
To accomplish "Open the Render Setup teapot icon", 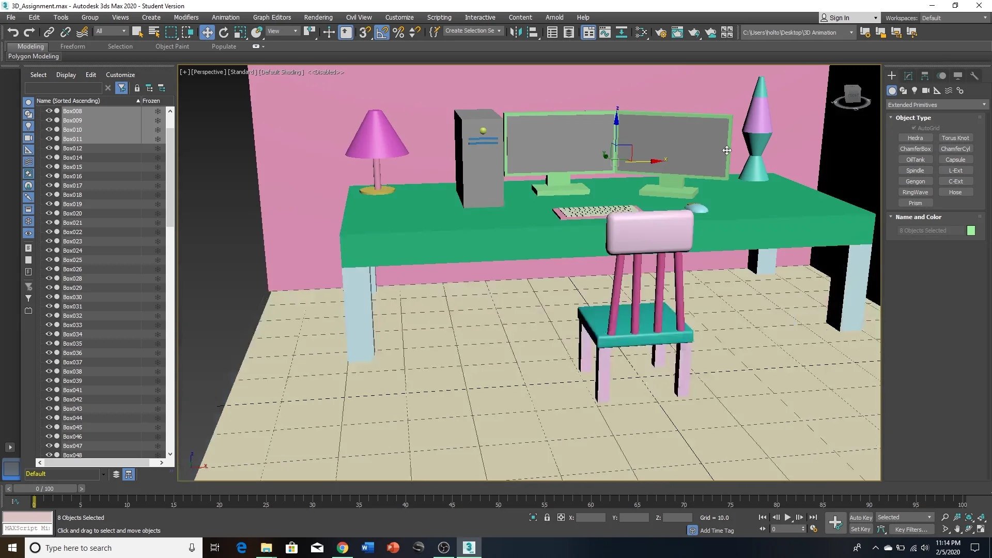I will point(660,33).
